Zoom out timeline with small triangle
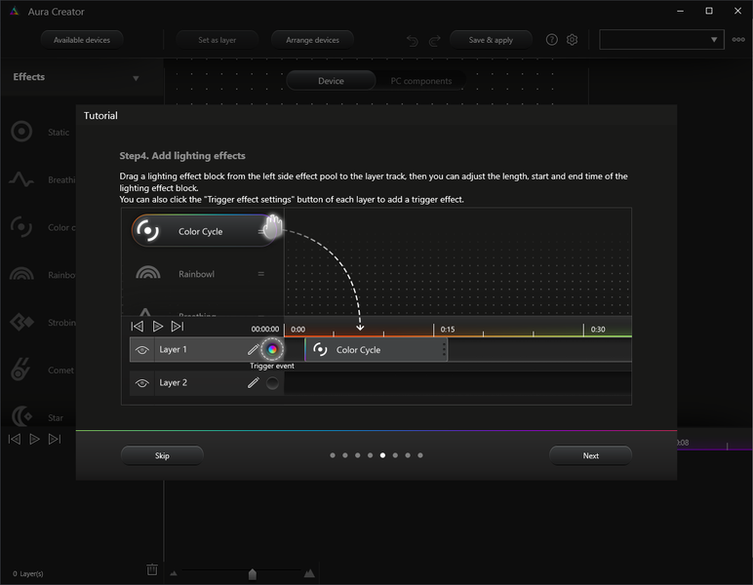 point(174,573)
